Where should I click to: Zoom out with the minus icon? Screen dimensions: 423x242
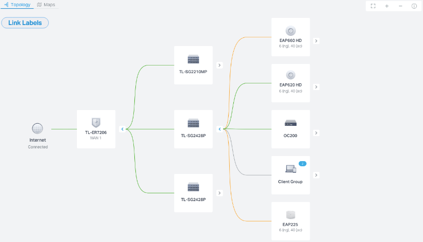[400, 6]
